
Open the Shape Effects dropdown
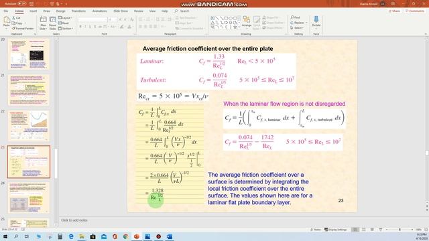click(x=273, y=27)
